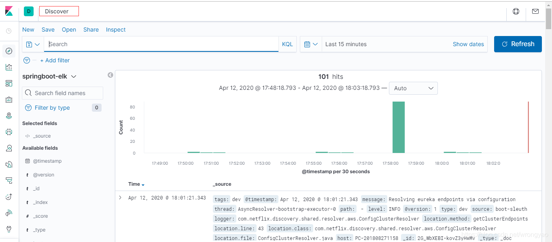This screenshot has height=242, width=552.
Task: Open Logs from the side navigation
Action: click(x=9, y=164)
